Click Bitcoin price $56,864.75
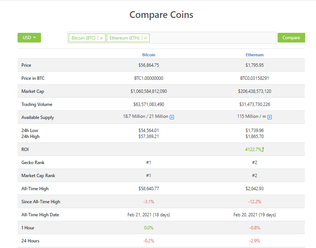Image resolution: width=316 pixels, height=248 pixels. coord(149,65)
